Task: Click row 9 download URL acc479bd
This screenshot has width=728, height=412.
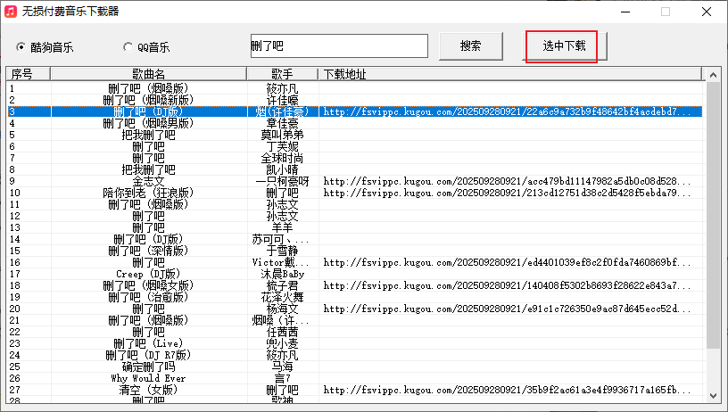Action: 507,181
